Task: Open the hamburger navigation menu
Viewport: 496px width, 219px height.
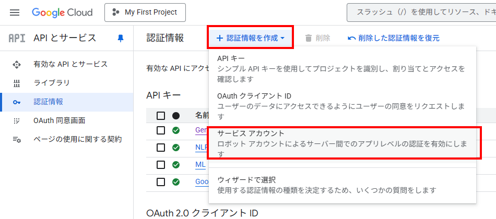Action: pyautogui.click(x=15, y=12)
